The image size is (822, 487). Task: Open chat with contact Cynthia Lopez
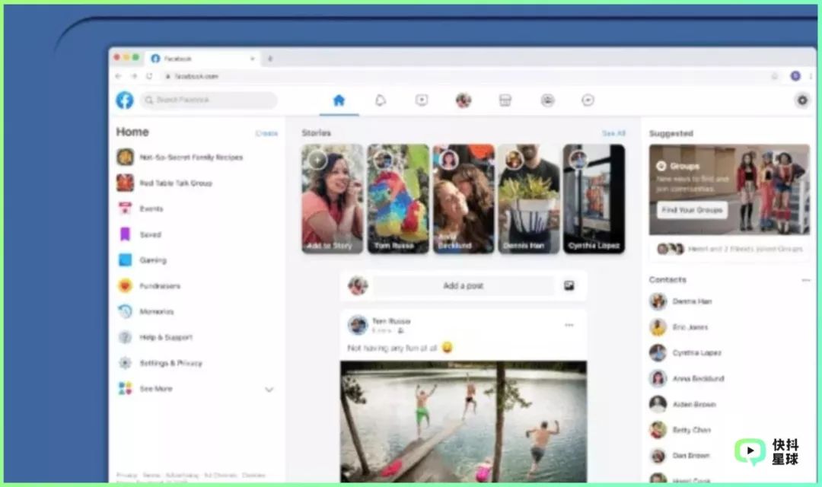point(686,353)
